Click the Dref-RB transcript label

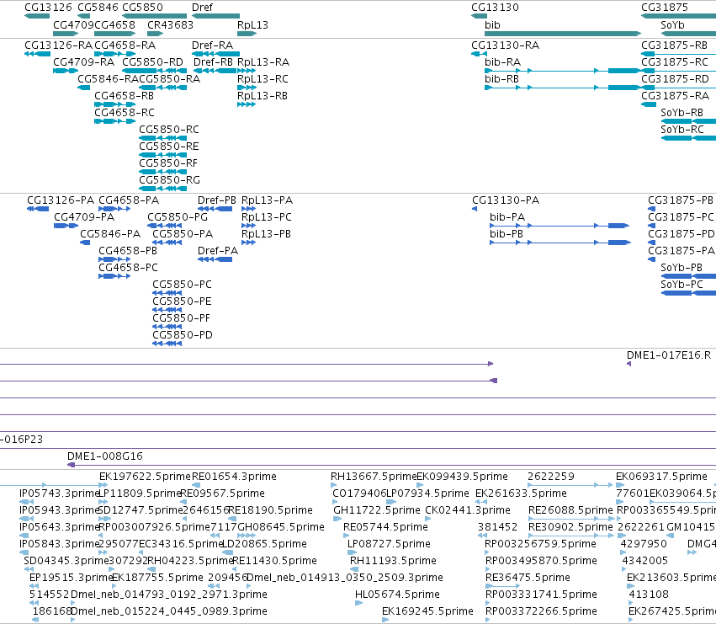tap(213, 62)
